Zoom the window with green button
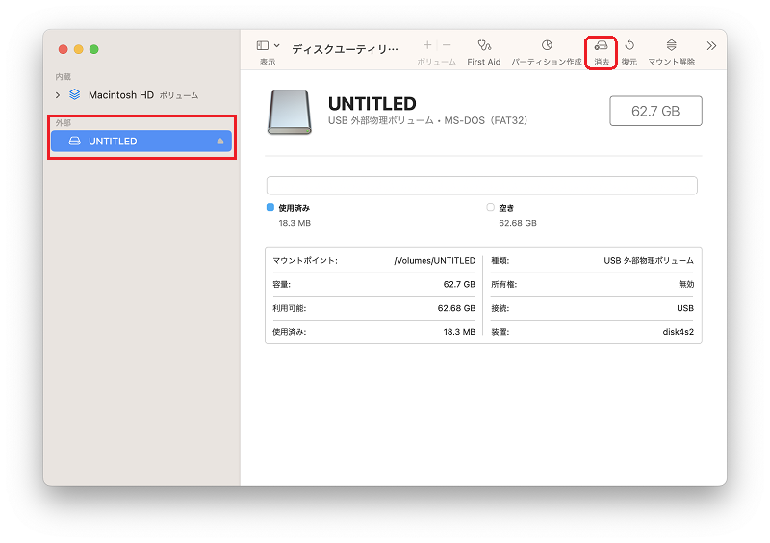 [93, 49]
